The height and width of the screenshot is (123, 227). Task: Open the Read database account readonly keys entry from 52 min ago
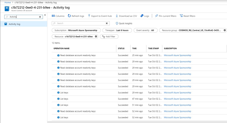point(78,111)
